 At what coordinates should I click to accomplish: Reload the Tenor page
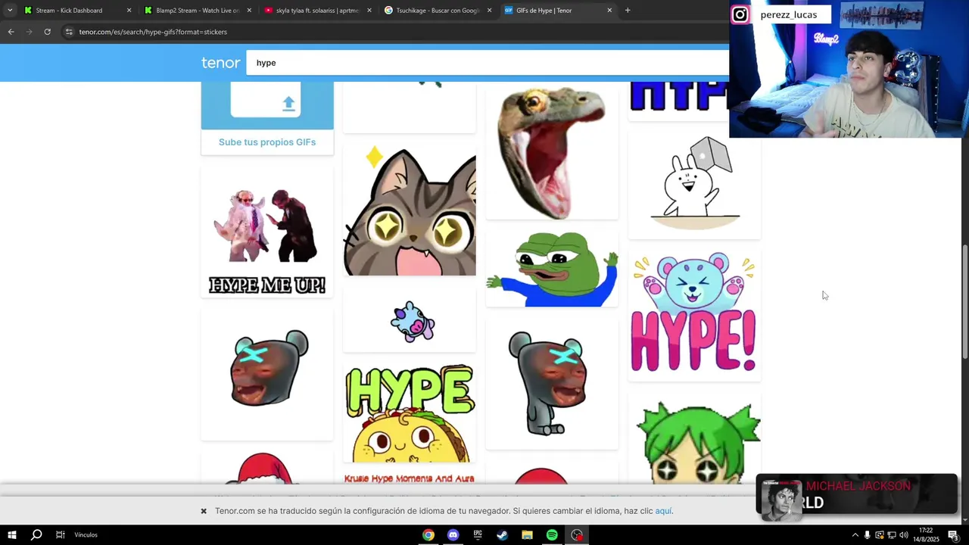(47, 32)
